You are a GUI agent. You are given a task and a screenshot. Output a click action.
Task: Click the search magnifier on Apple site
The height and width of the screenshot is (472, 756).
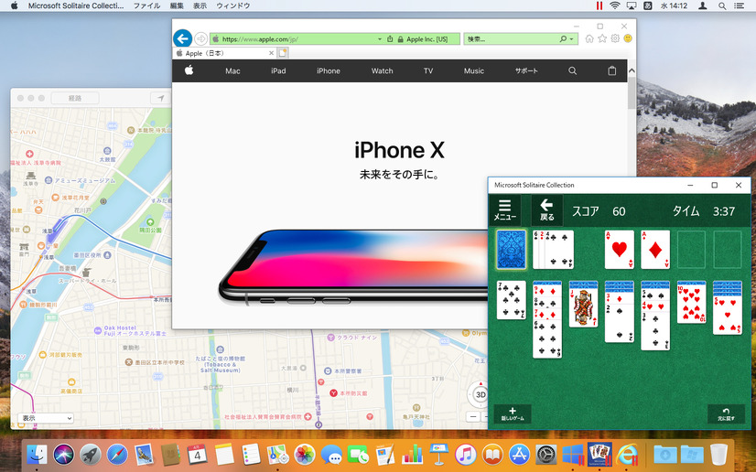pyautogui.click(x=572, y=70)
